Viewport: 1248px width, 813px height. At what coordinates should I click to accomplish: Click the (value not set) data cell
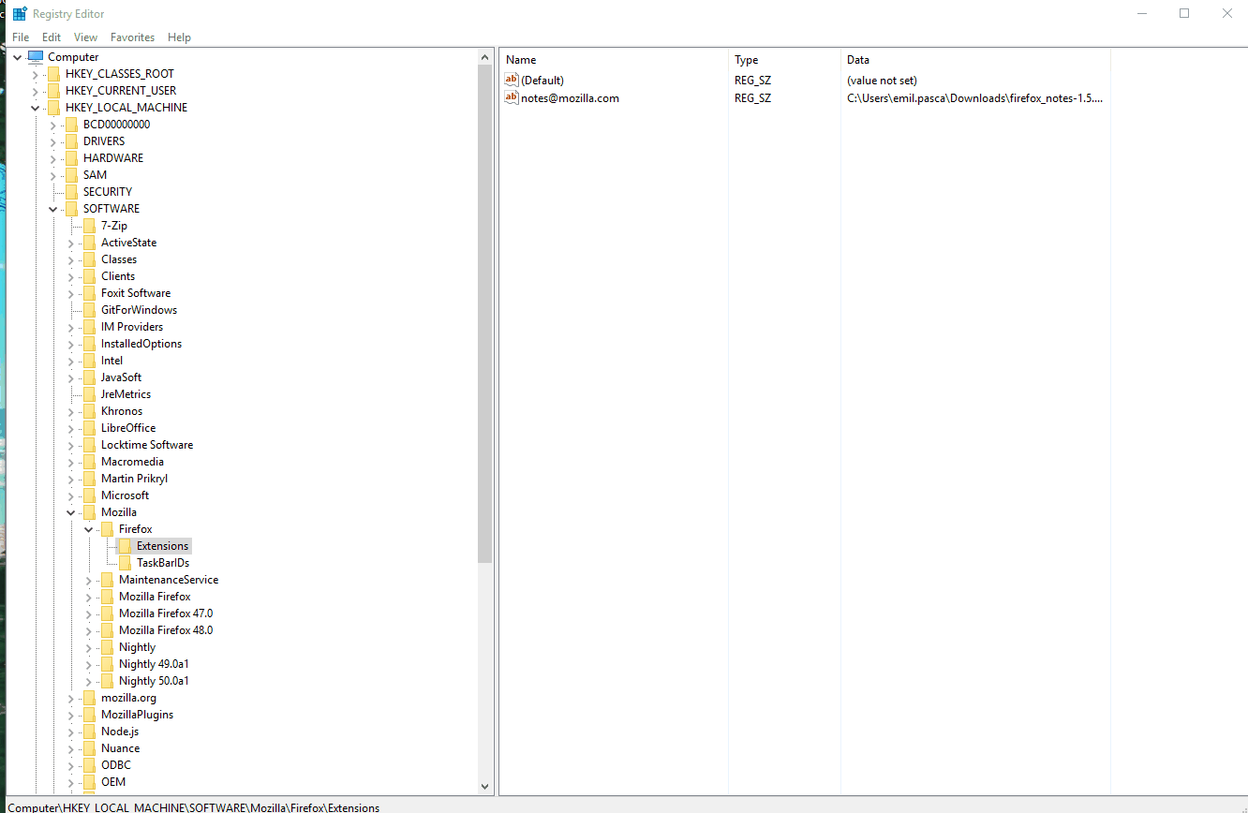(882, 81)
